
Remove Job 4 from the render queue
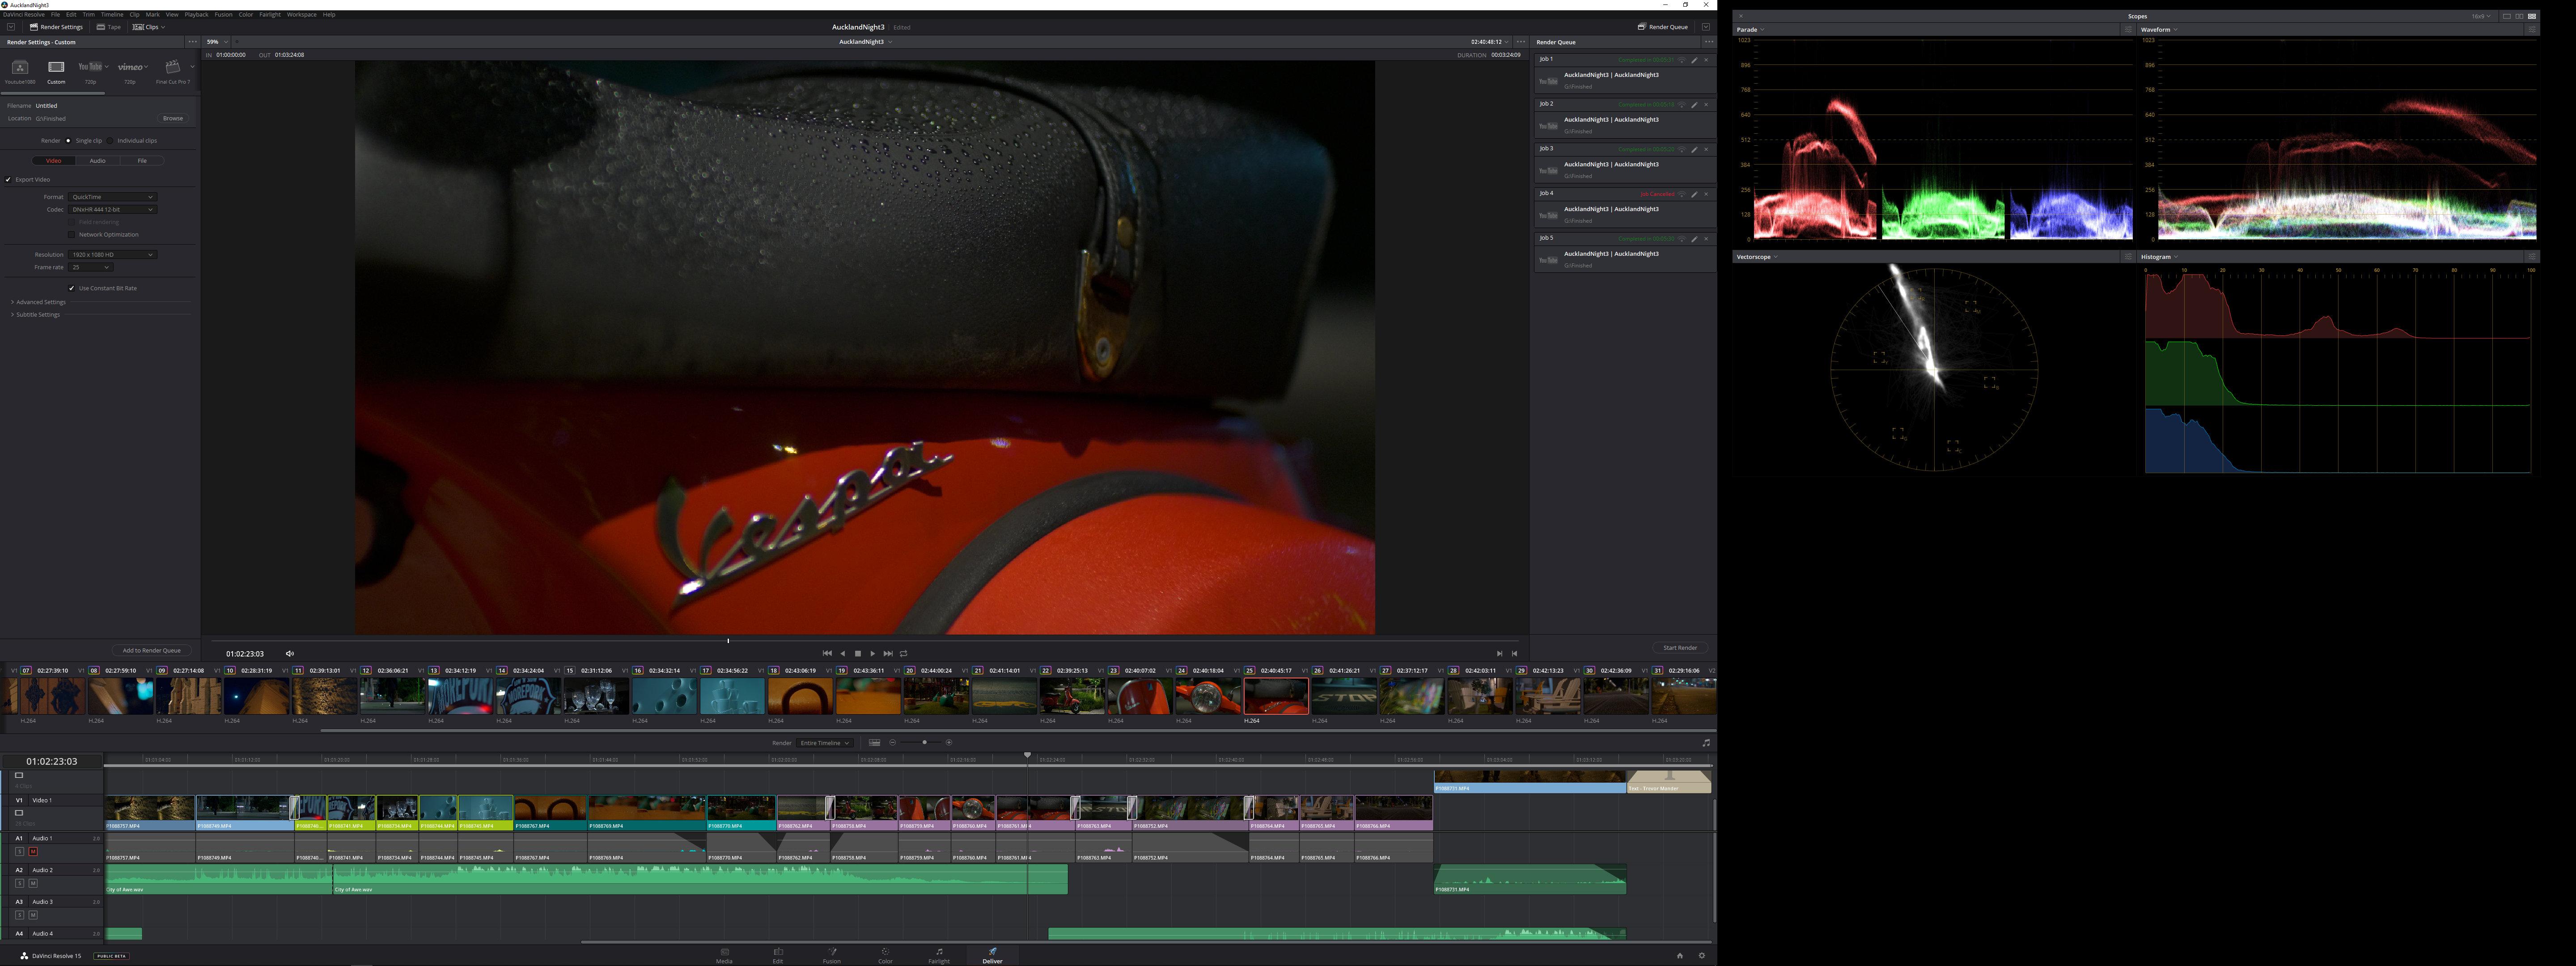1706,194
